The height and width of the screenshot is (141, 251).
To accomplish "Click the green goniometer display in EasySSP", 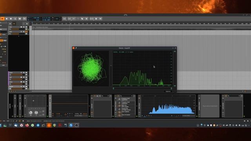I will point(91,69).
